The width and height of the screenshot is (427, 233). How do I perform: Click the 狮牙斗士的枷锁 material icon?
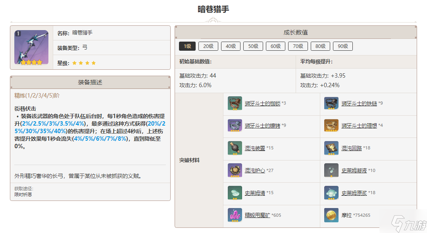235,103
